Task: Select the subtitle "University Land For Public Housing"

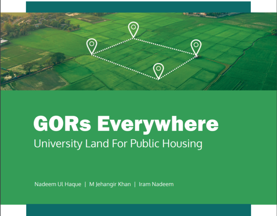Action: point(118,143)
